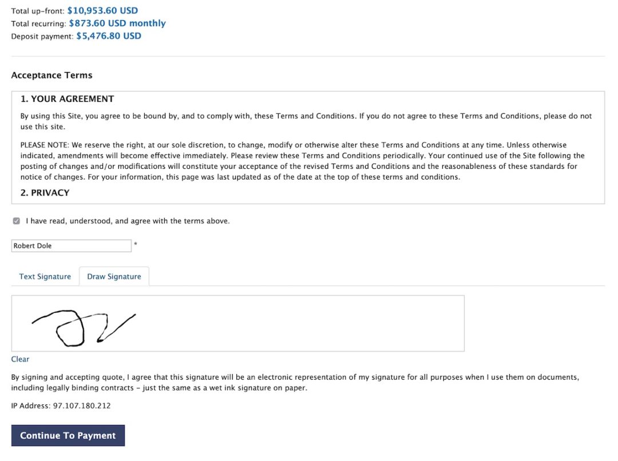Focus the Robert Dole name field
Screen dimensions: 618x461
coord(72,246)
